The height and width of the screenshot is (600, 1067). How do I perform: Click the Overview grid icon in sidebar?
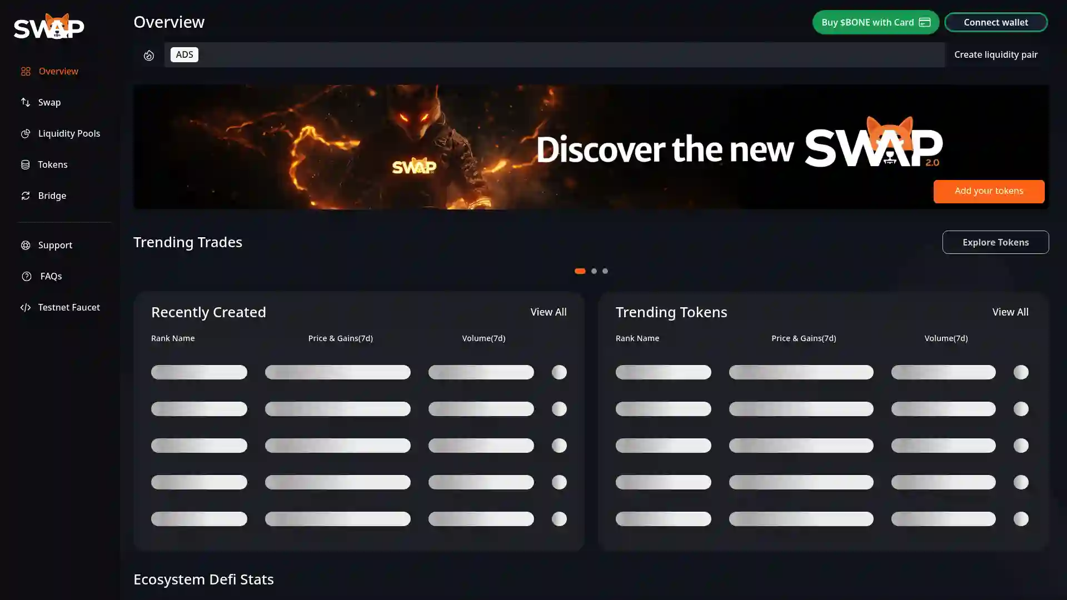pyautogui.click(x=26, y=72)
